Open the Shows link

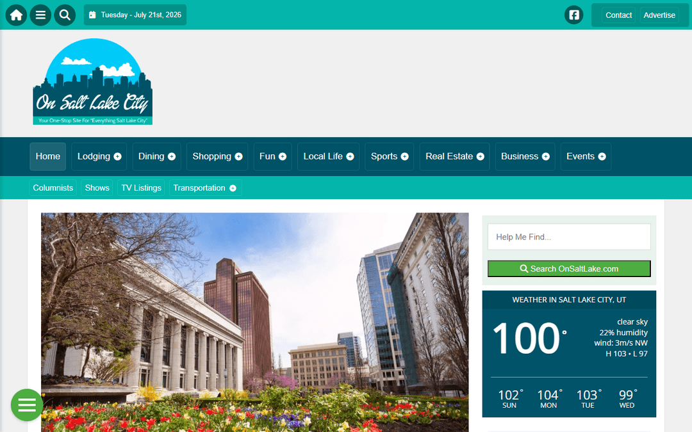(x=97, y=188)
